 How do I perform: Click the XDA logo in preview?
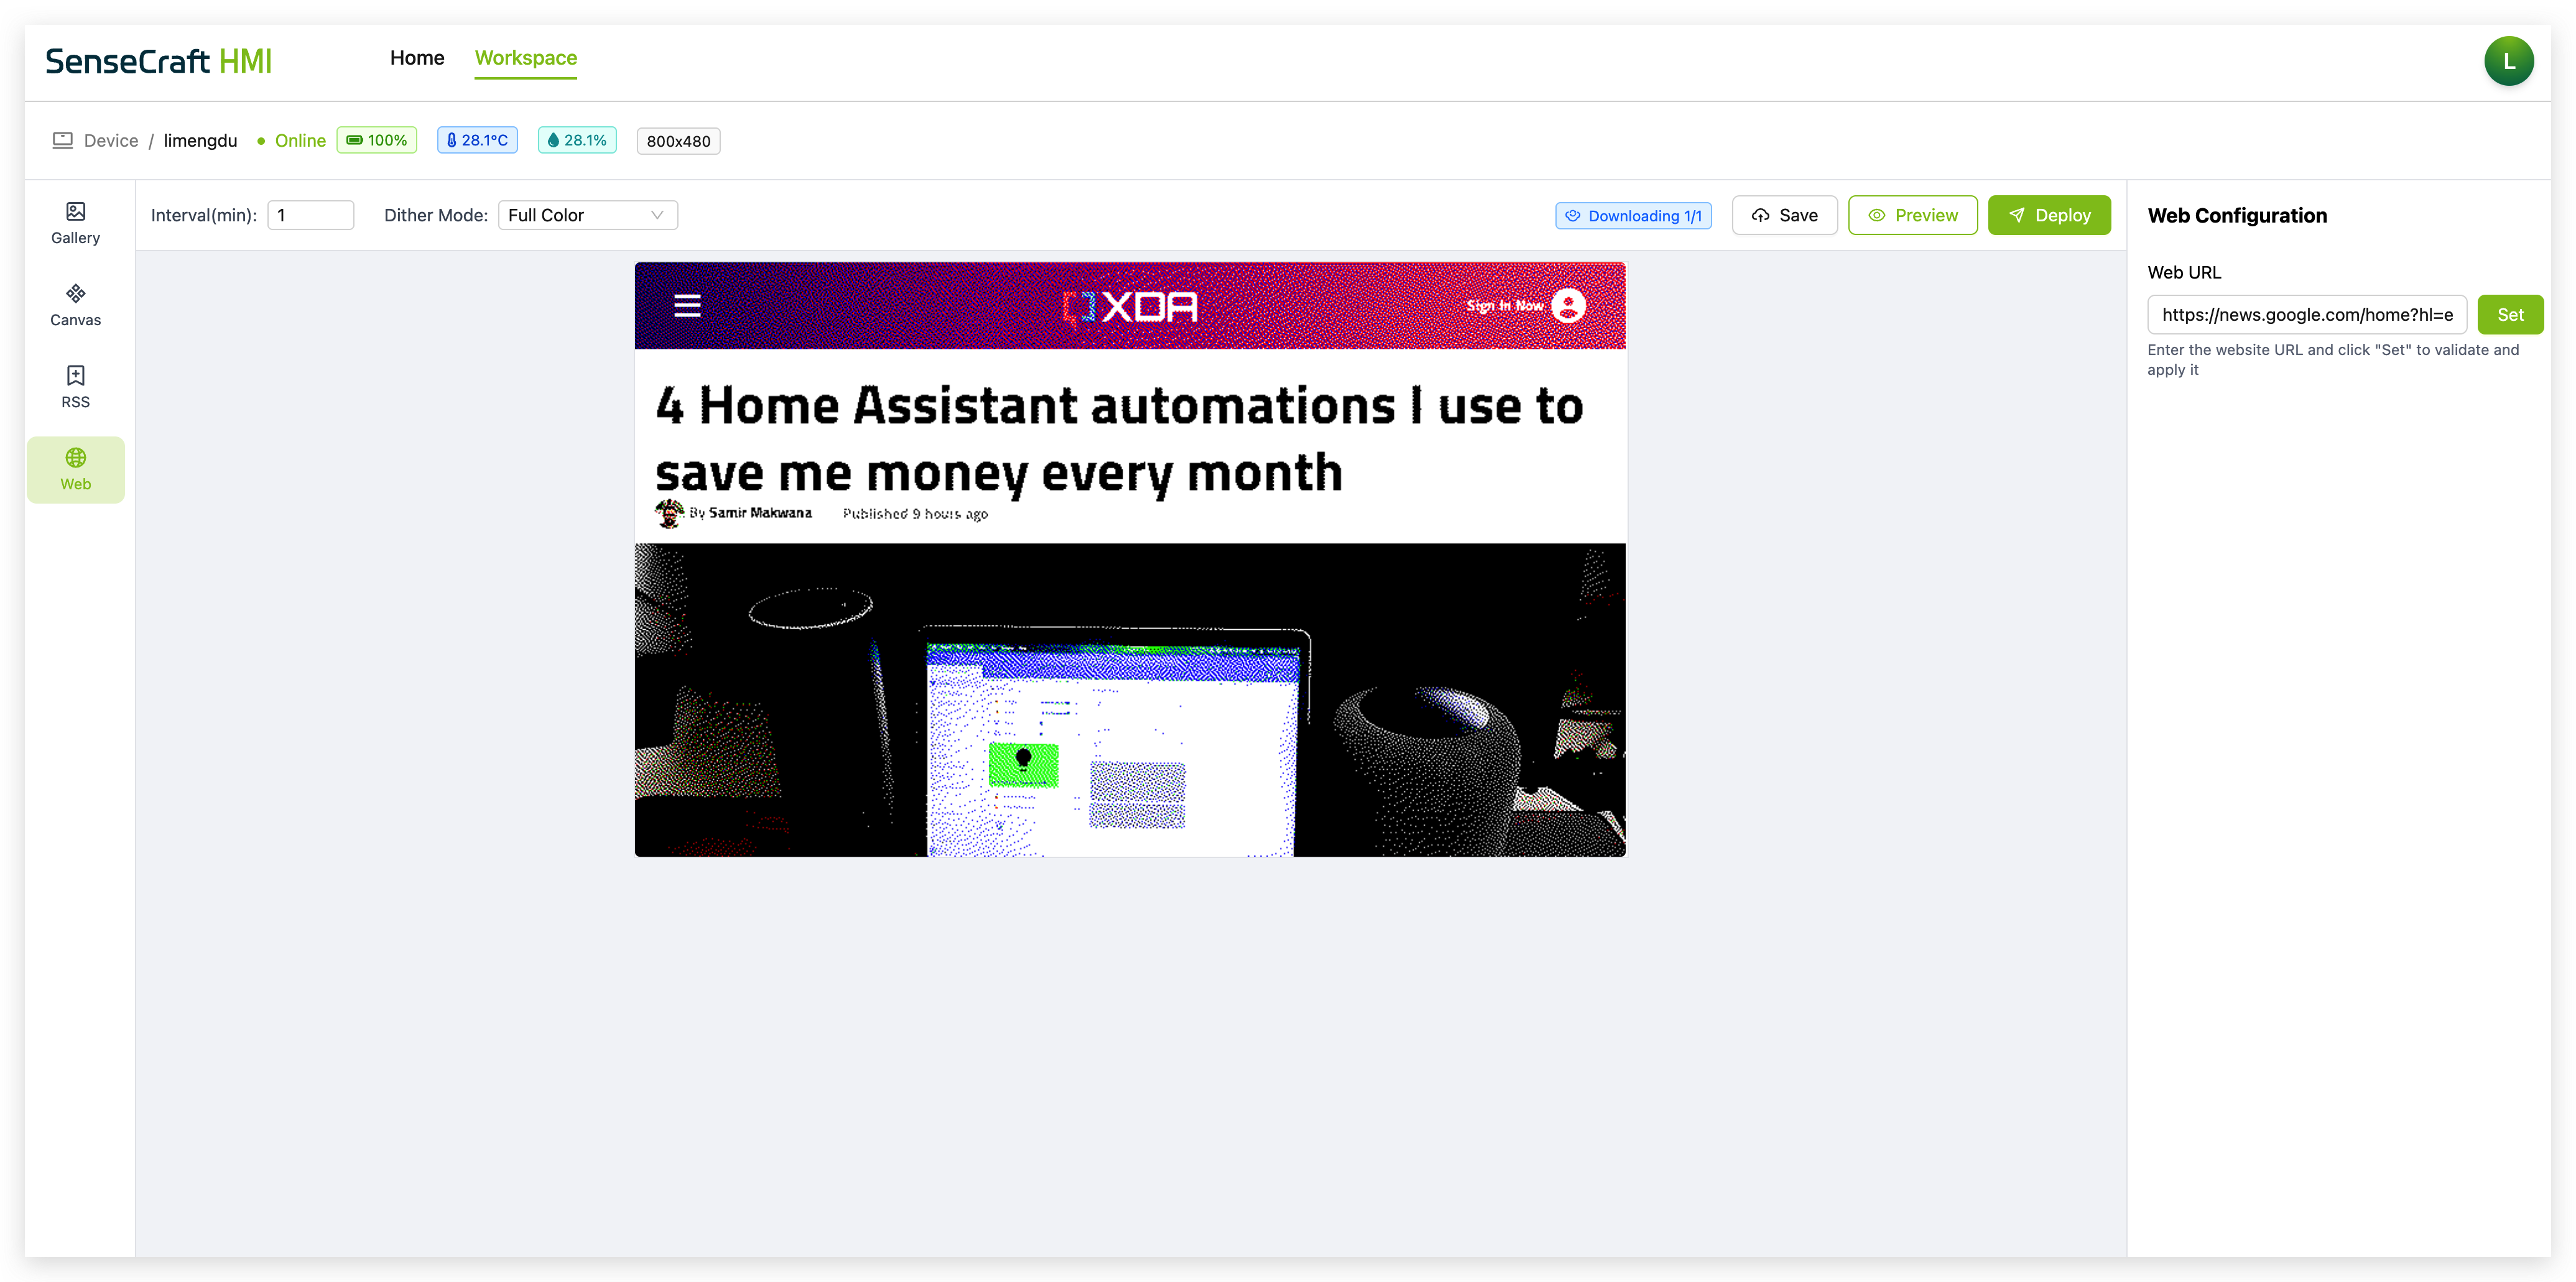click(1130, 306)
